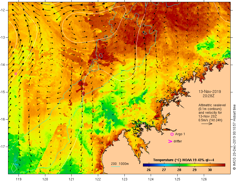Click the '13-Nov 20Z' text

point(207,116)
